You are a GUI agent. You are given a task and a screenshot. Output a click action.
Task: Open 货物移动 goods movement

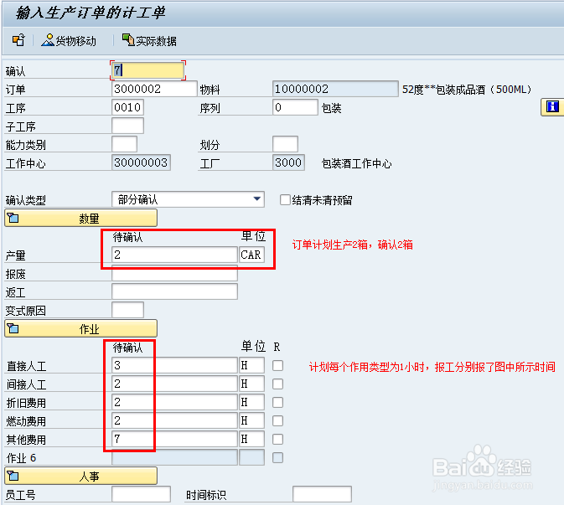[69, 40]
